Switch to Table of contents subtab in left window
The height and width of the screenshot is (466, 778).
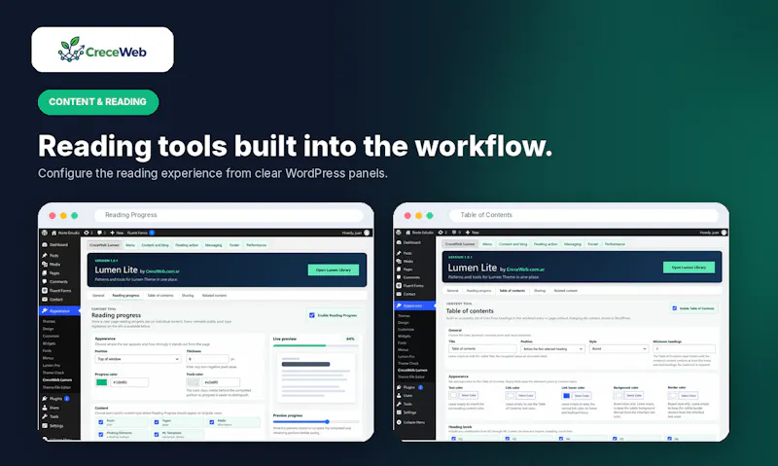[x=160, y=296]
